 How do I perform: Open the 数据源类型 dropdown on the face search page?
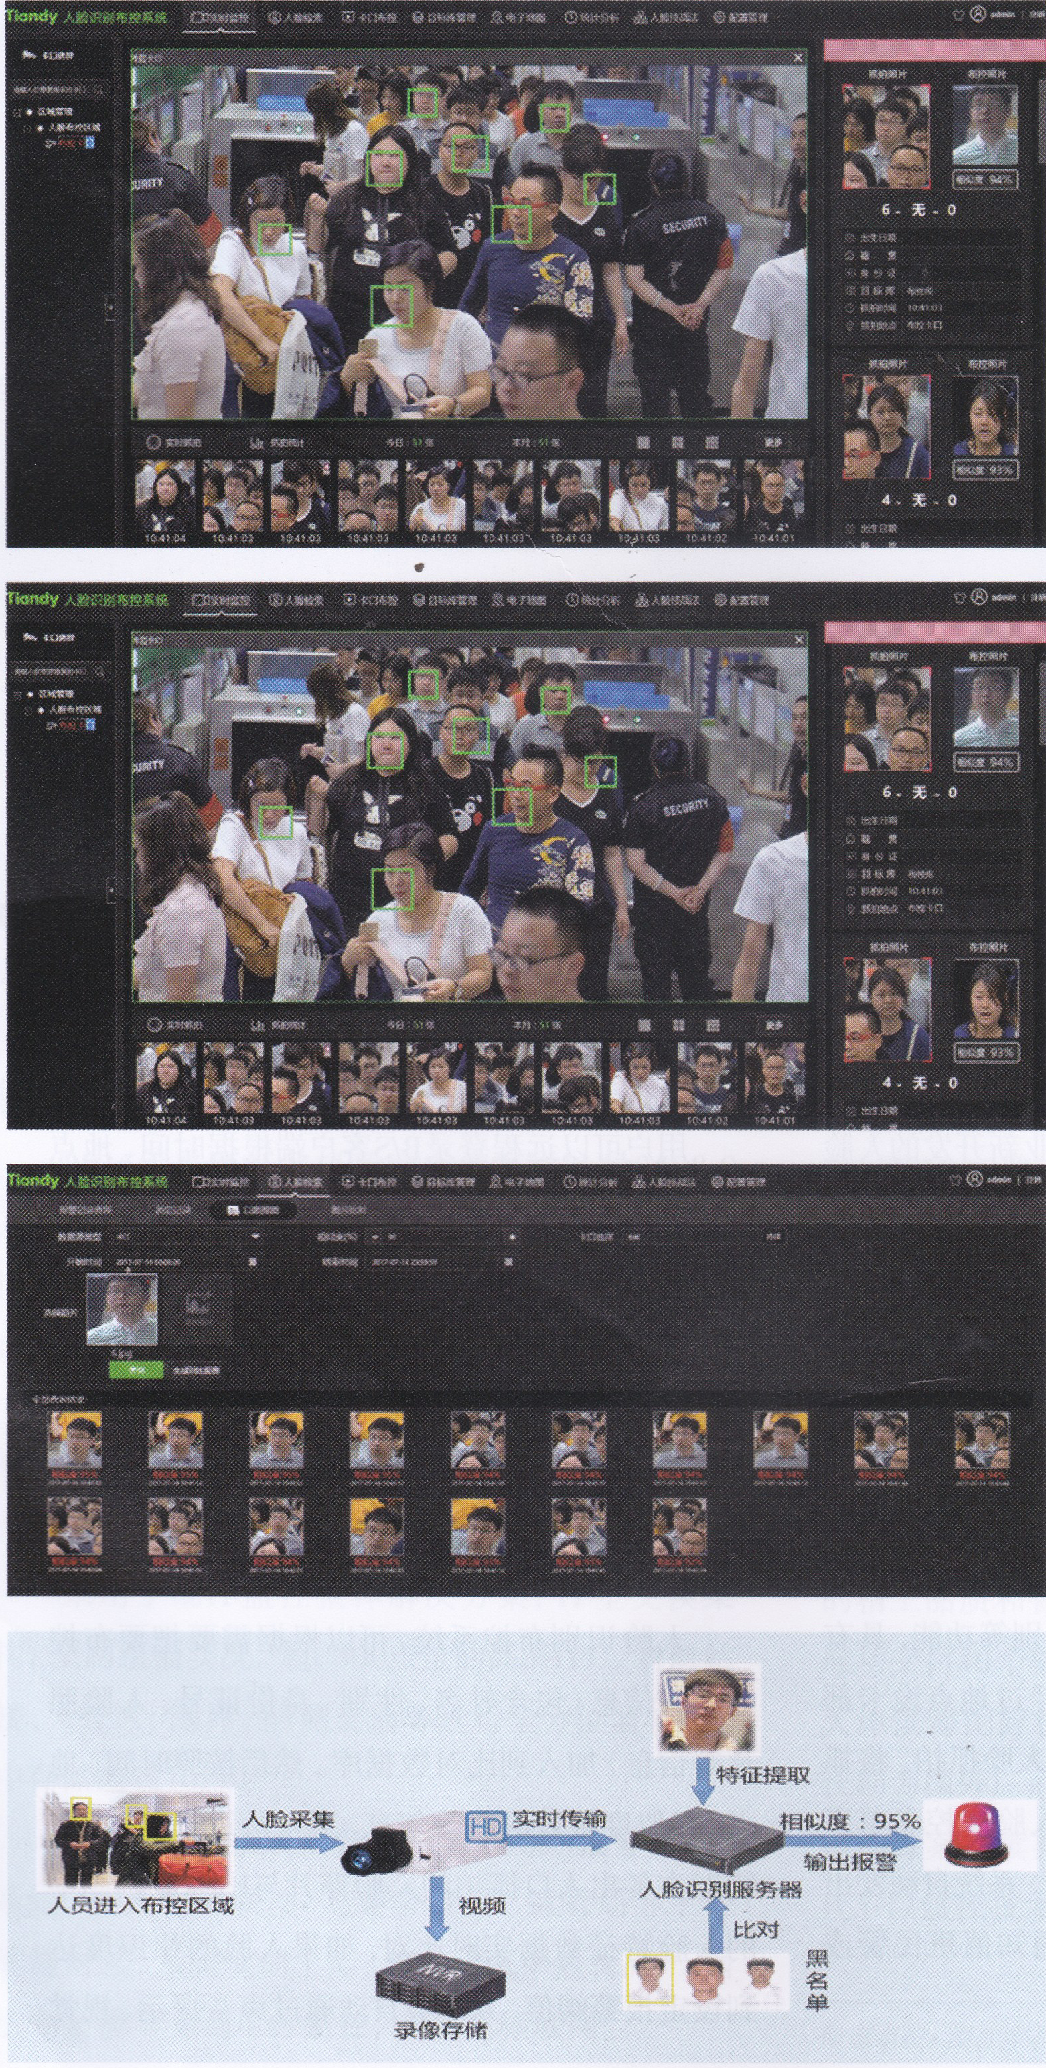tap(255, 1237)
